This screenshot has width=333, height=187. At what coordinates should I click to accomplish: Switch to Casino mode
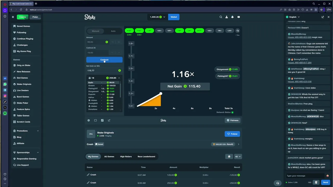tap(23, 17)
